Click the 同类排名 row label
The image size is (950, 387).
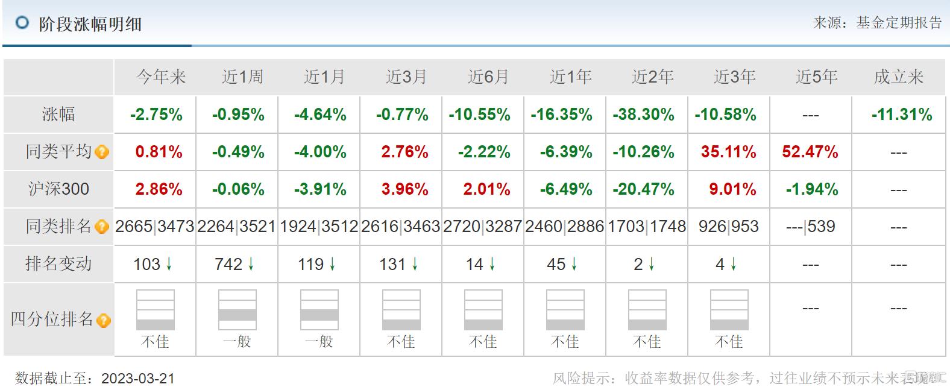point(58,226)
